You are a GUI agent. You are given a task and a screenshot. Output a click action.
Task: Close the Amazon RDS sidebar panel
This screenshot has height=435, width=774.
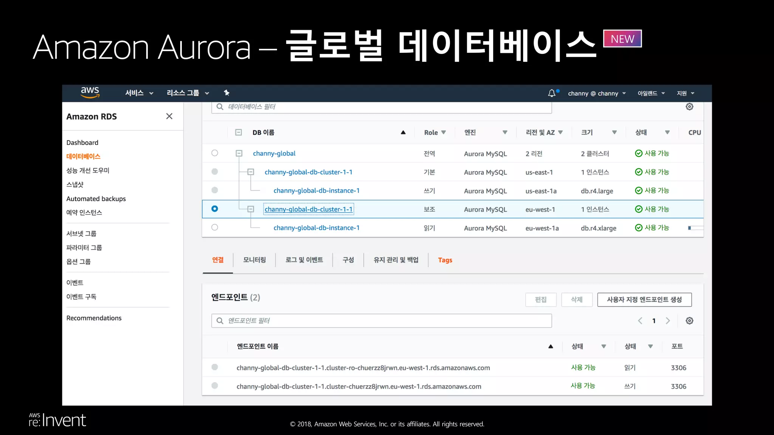[169, 116]
